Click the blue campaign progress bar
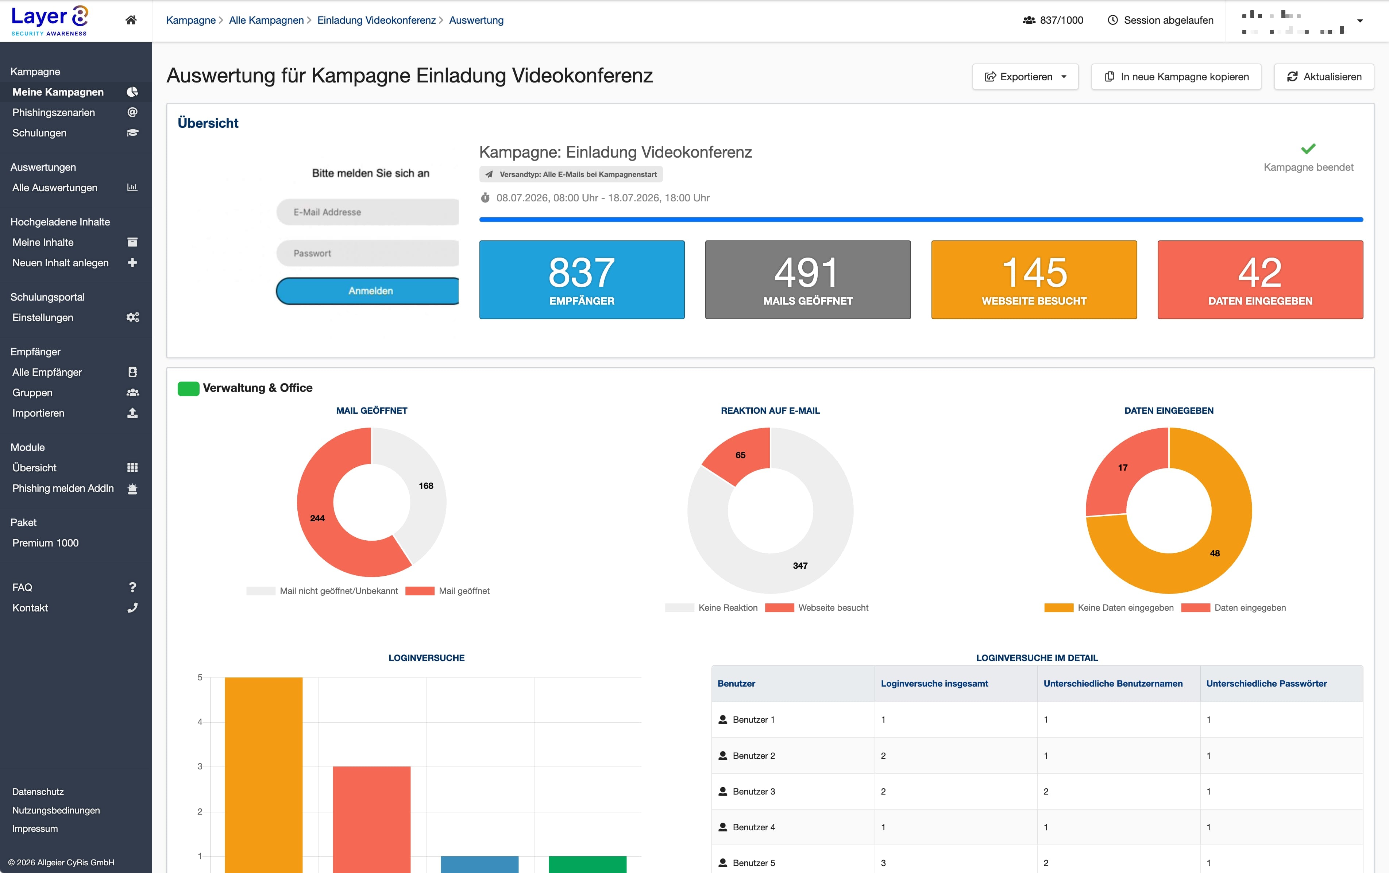This screenshot has height=873, width=1389. [x=921, y=220]
